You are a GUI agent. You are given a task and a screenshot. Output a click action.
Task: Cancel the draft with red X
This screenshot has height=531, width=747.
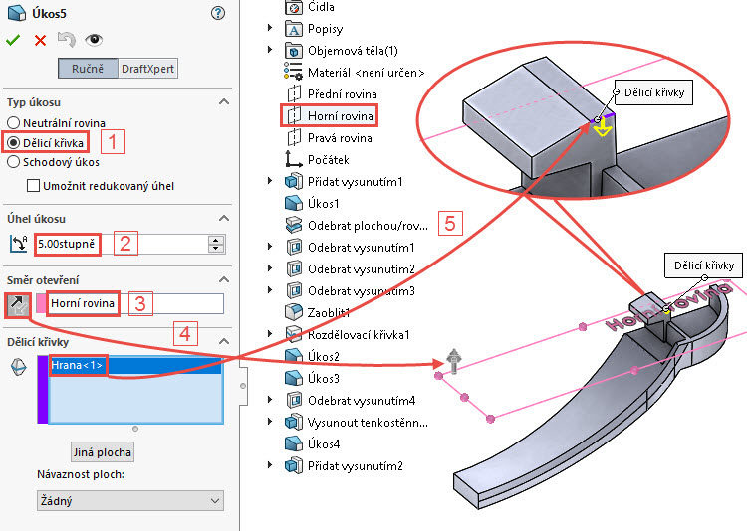tap(40, 41)
